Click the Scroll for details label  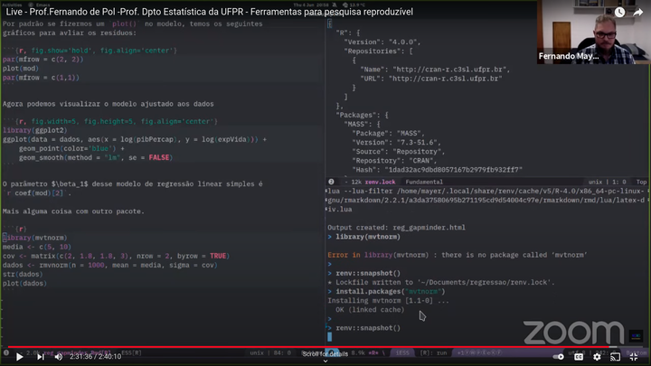tap(325, 354)
